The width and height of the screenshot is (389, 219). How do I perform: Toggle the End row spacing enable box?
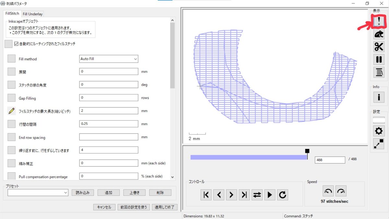[12, 137]
